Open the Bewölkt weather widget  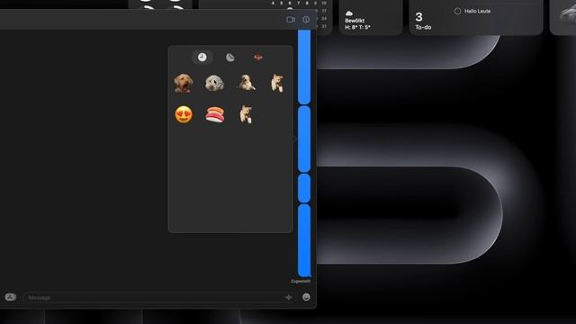coord(371,17)
